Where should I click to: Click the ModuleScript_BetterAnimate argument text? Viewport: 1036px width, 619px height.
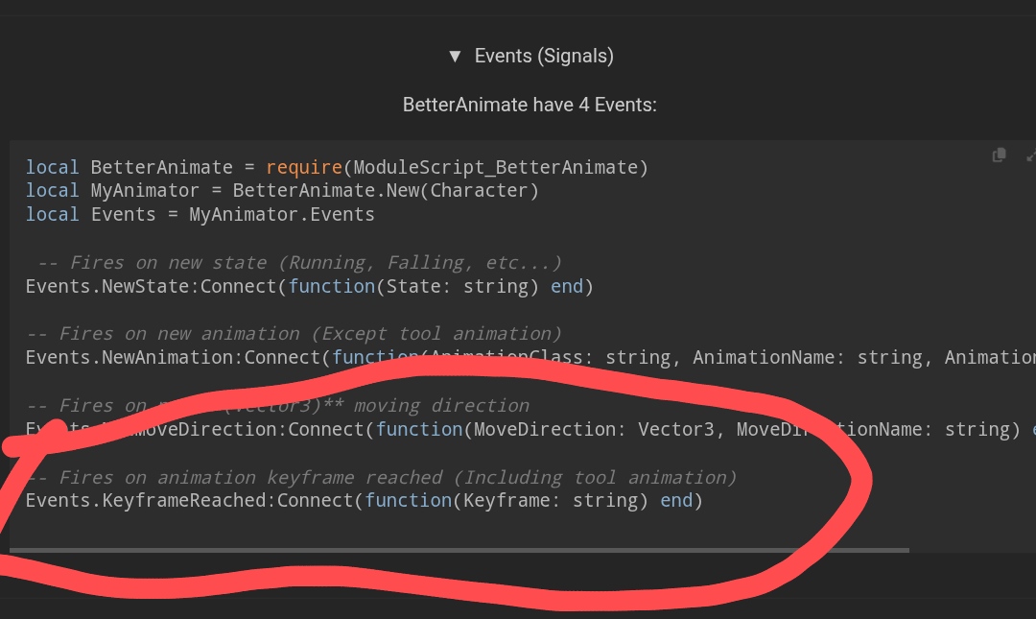(499, 166)
